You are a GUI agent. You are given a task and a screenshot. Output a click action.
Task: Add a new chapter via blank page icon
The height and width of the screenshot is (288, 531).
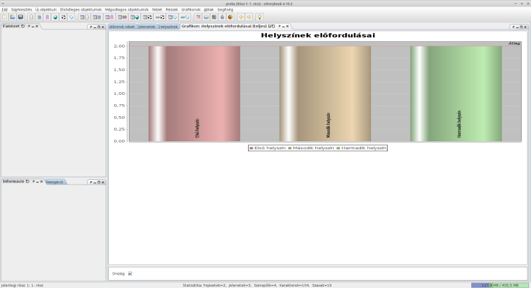31,17
